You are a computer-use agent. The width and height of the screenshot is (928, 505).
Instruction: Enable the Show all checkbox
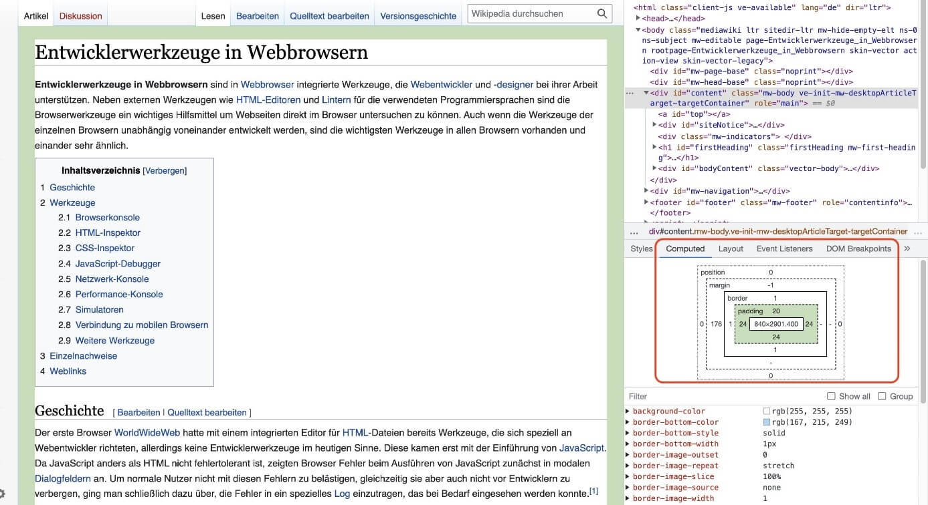click(x=831, y=396)
